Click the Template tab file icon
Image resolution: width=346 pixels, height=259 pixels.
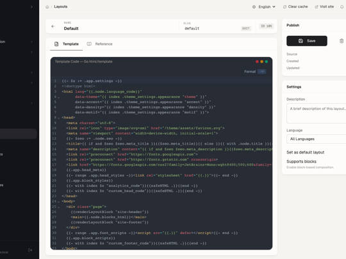56,44
